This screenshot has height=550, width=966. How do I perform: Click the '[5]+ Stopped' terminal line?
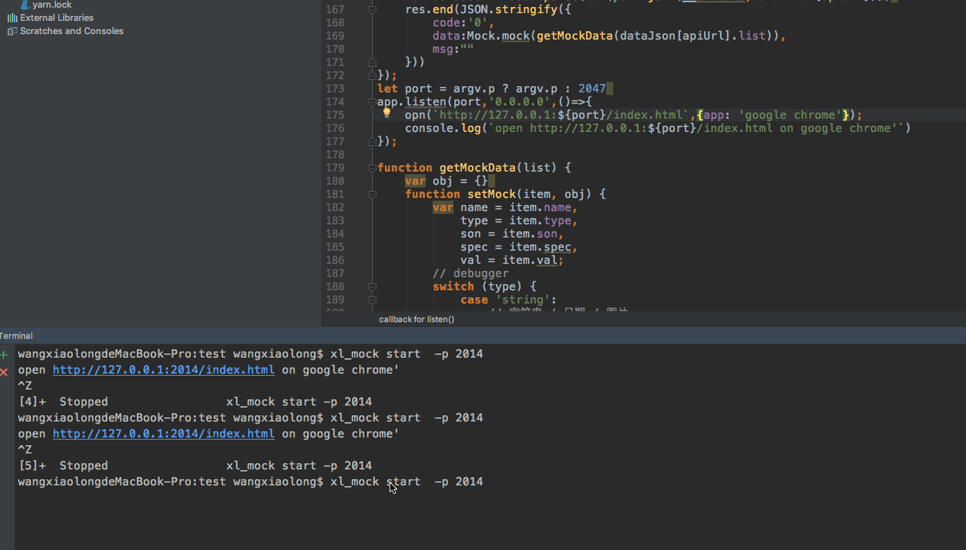(195, 466)
